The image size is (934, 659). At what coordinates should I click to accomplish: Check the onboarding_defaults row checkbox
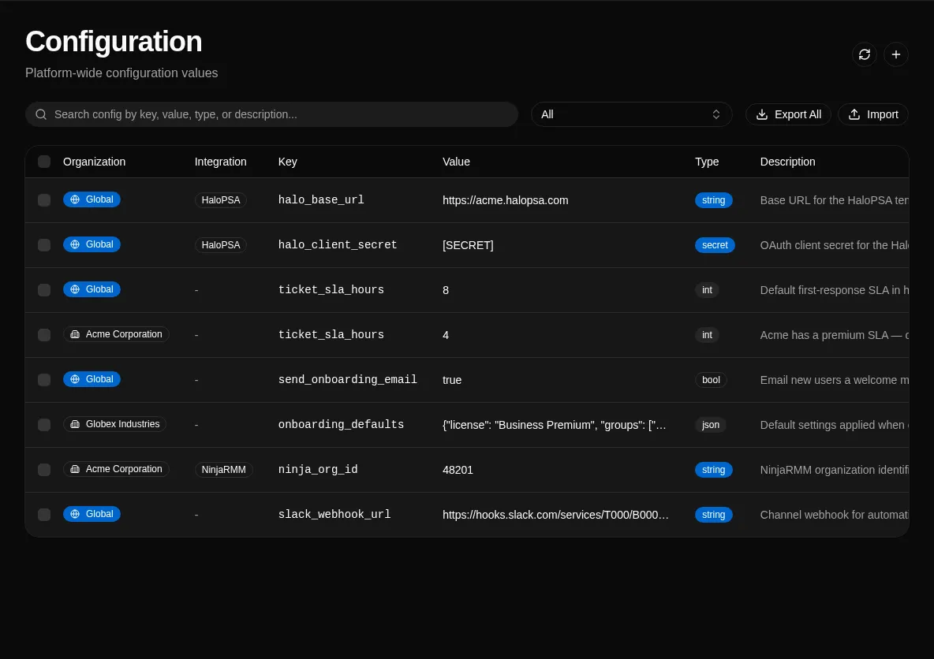click(x=44, y=425)
